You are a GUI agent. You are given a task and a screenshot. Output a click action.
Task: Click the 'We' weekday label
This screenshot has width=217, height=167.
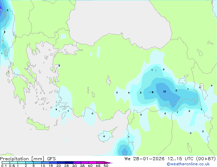[x=127, y=159]
